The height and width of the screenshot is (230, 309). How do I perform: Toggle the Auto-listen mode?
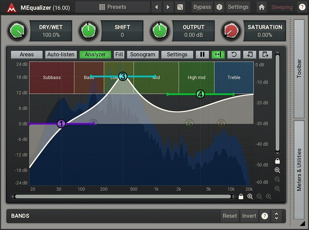61,55
